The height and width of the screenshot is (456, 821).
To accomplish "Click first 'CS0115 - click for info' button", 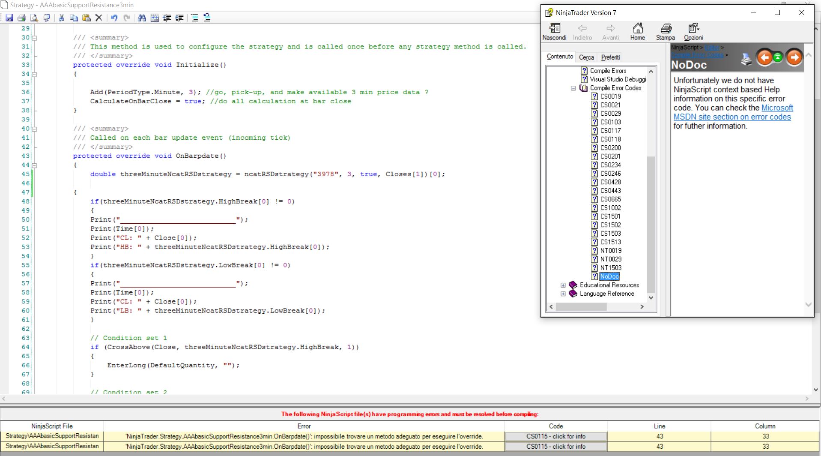I will tap(555, 436).
